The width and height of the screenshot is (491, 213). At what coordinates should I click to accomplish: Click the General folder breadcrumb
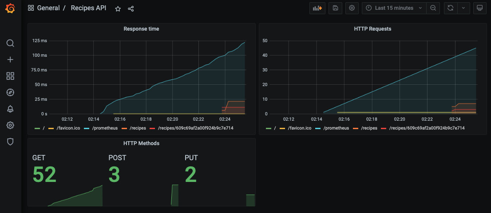pyautogui.click(x=48, y=8)
